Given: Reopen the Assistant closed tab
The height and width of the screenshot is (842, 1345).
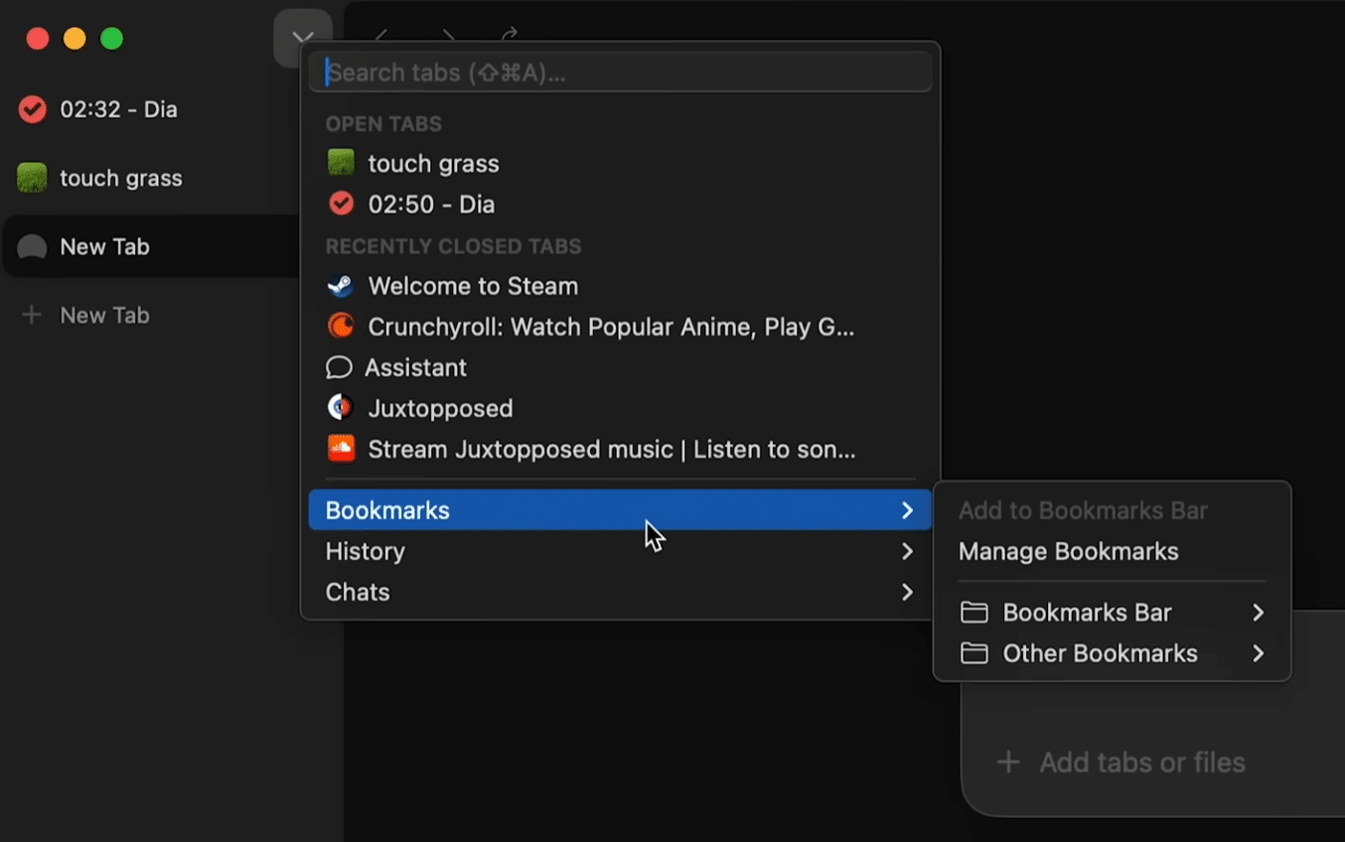Looking at the screenshot, I should (620, 367).
